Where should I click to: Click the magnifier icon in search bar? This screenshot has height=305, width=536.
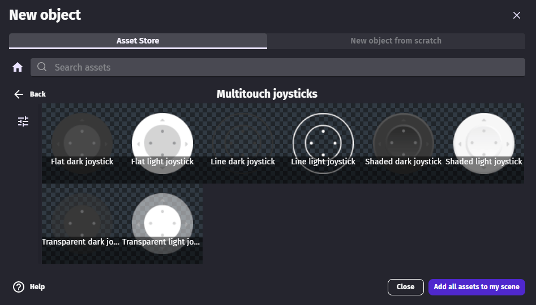pyautogui.click(x=42, y=67)
